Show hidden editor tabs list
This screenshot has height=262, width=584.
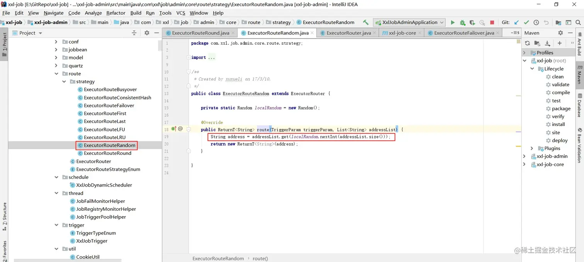point(515,33)
